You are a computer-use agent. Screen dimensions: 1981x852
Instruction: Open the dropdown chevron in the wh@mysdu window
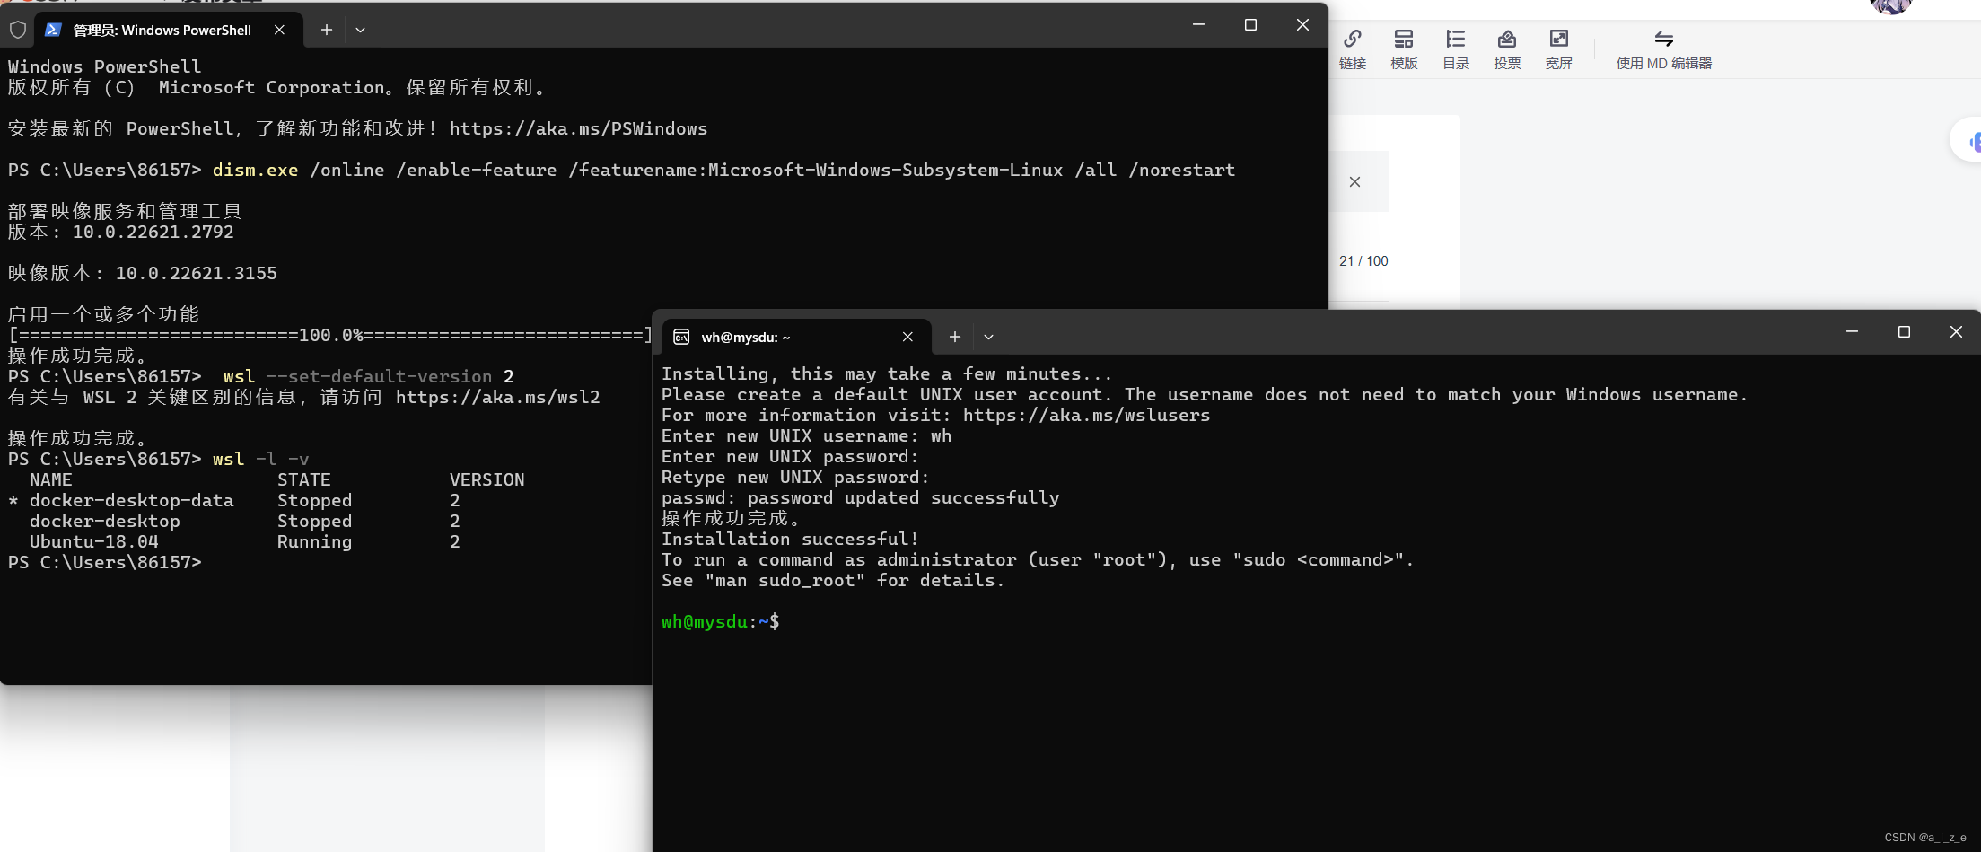pyautogui.click(x=988, y=337)
